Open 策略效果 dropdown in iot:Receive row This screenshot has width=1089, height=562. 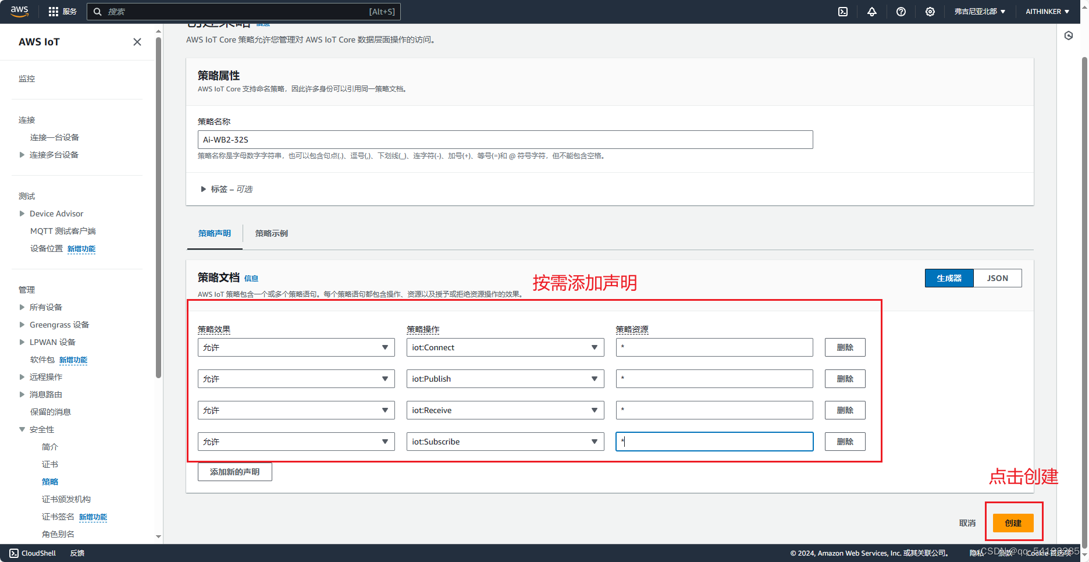pos(296,410)
